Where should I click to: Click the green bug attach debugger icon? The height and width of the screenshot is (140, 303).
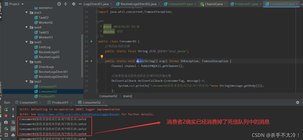(x=6, y=129)
